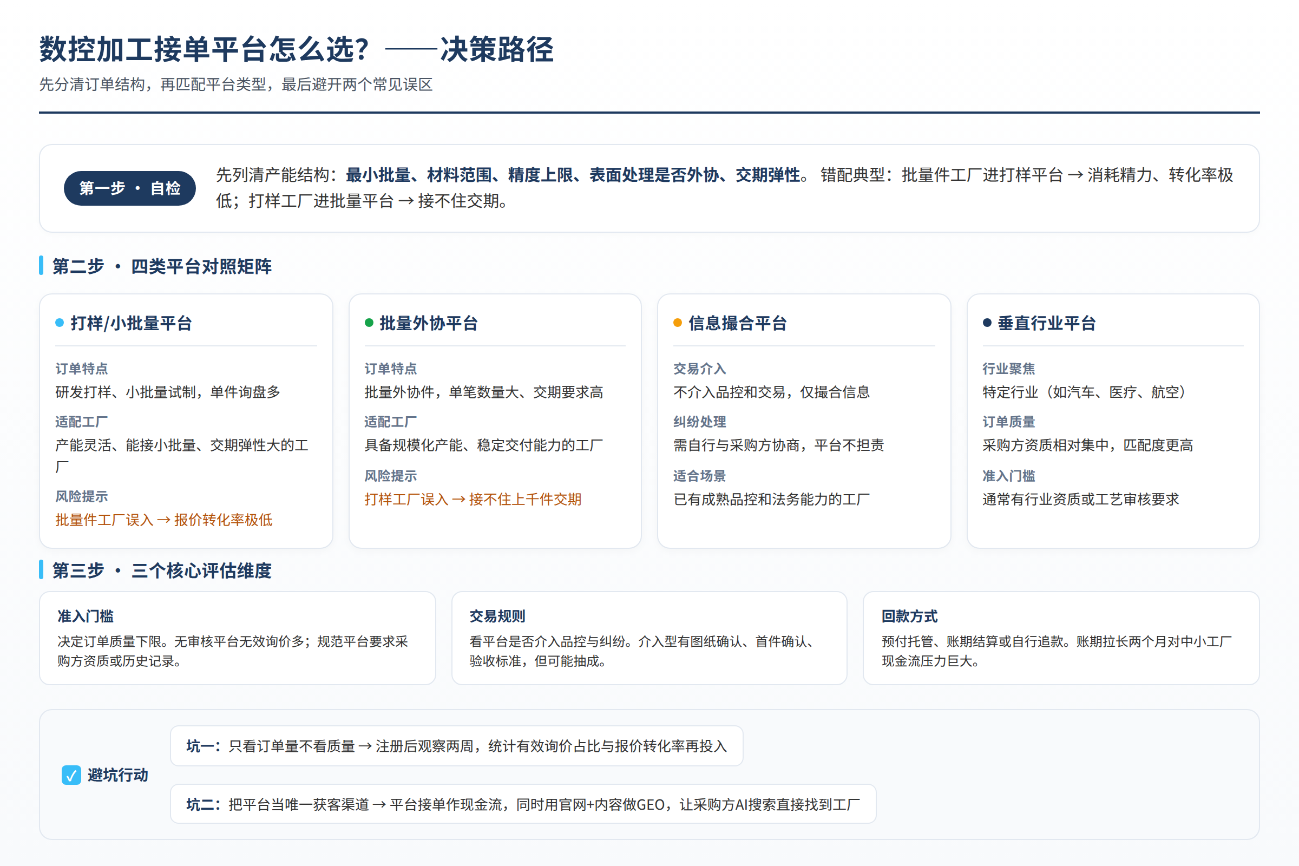Click text 需自行与采购方协商，平台不担责
The width and height of the screenshot is (1299, 866).
[779, 445]
